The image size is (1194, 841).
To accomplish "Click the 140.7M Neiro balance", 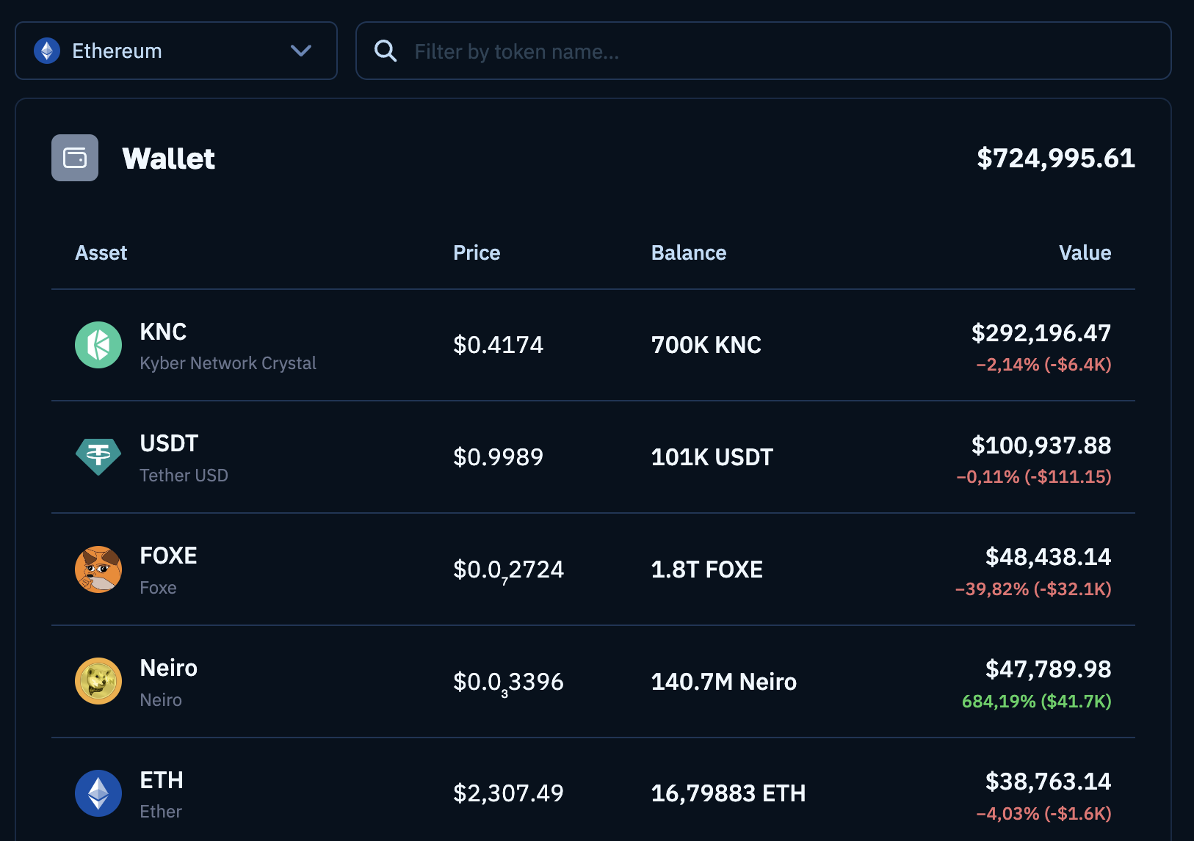I will point(724,682).
